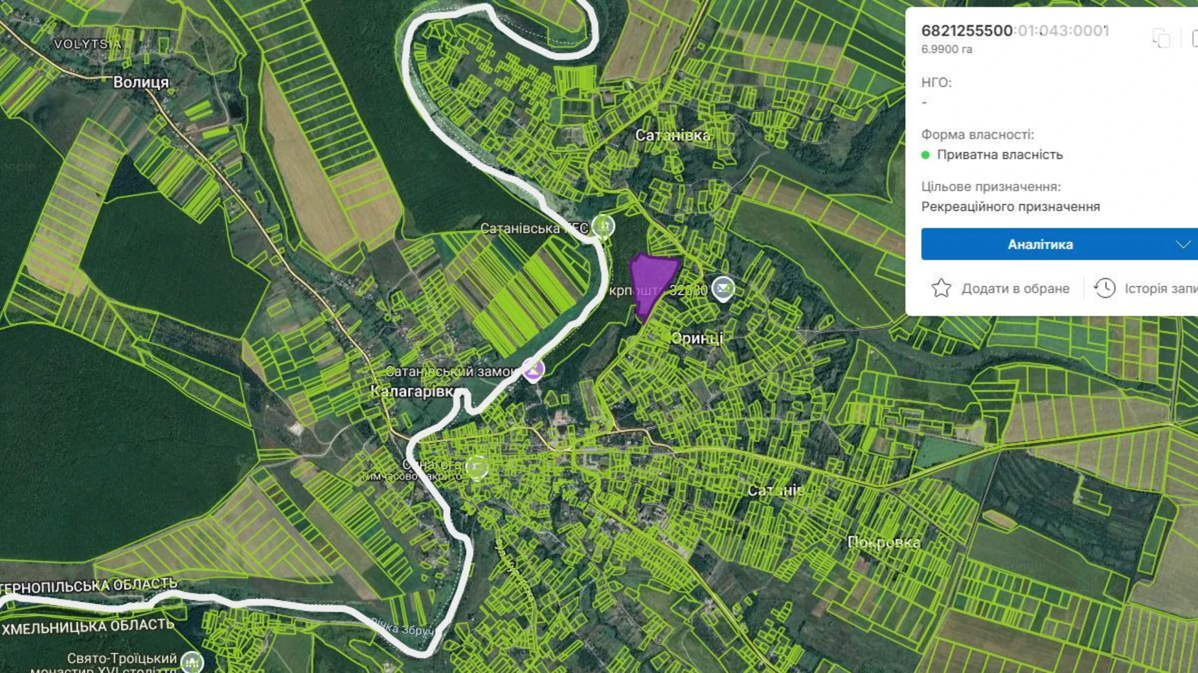Open the Історія записів link
Viewport: 1198px width, 673px height.
point(1161,289)
